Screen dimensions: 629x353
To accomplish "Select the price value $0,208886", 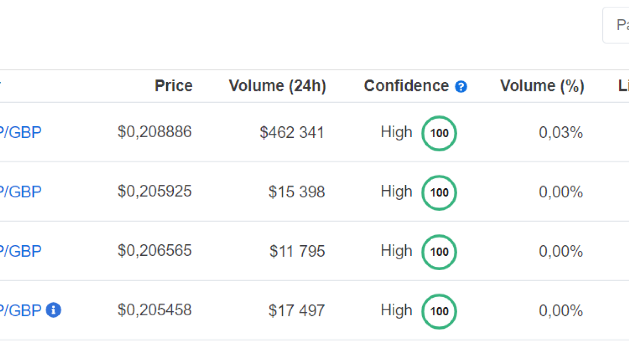I will coord(154,132).
